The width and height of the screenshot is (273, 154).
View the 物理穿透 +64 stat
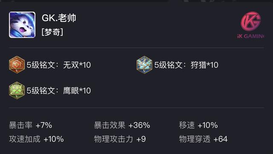coord(203,139)
